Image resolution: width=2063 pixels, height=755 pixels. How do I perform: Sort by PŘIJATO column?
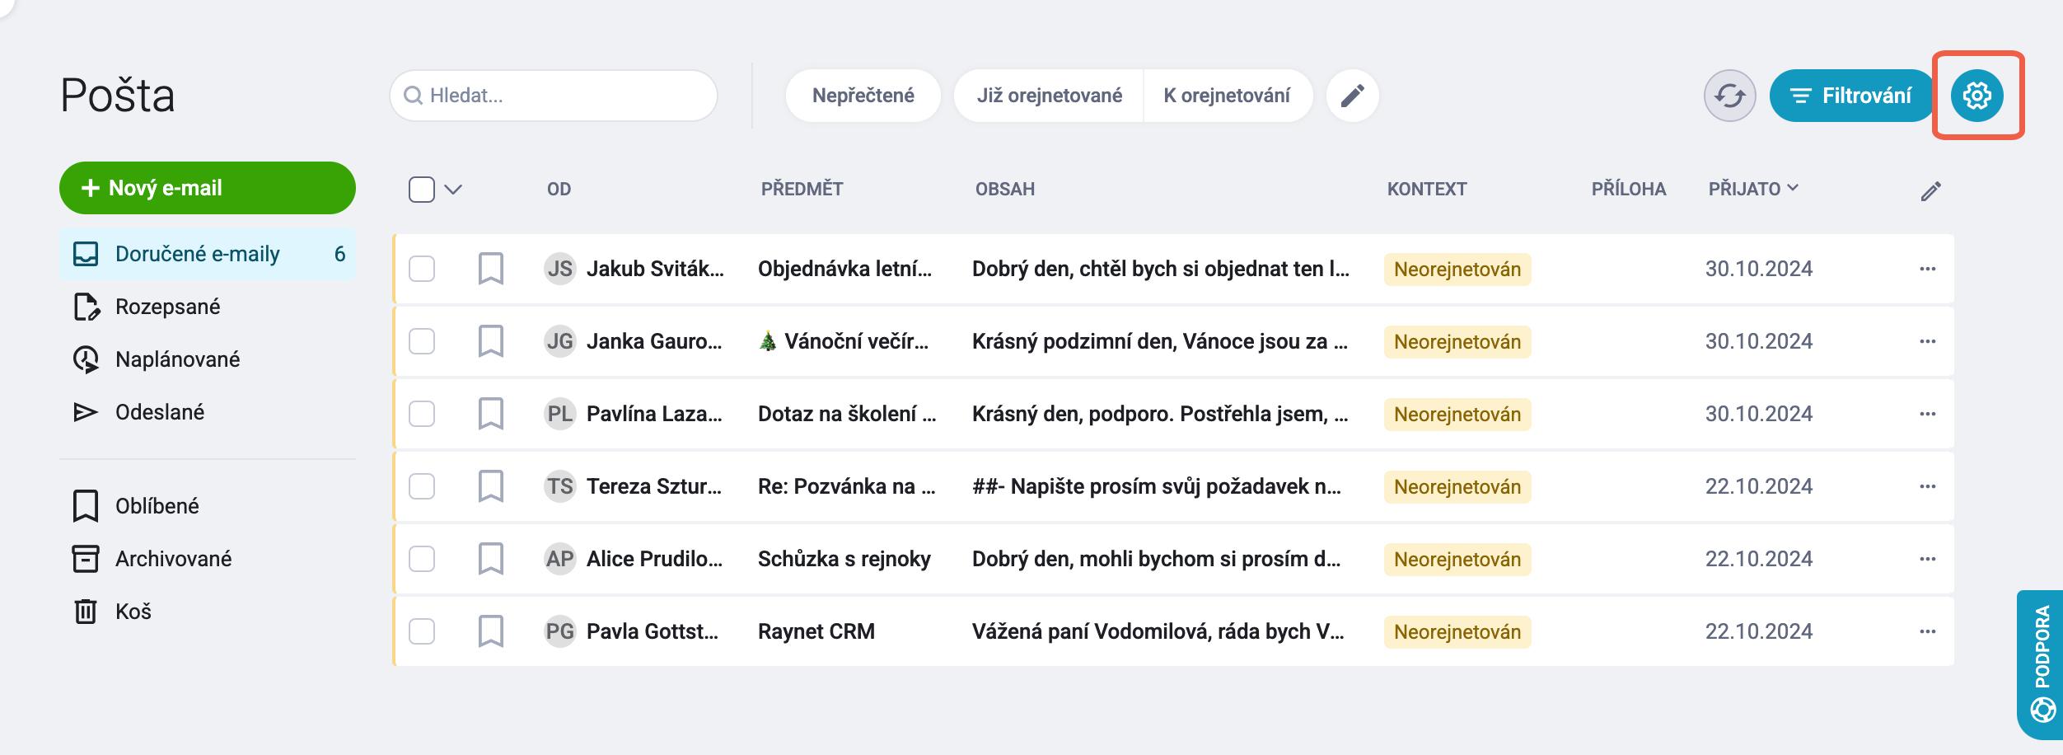pyautogui.click(x=1753, y=189)
